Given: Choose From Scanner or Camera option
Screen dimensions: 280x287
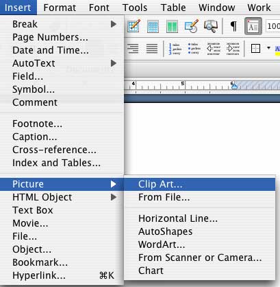Looking at the screenshot, I should tap(199, 257).
